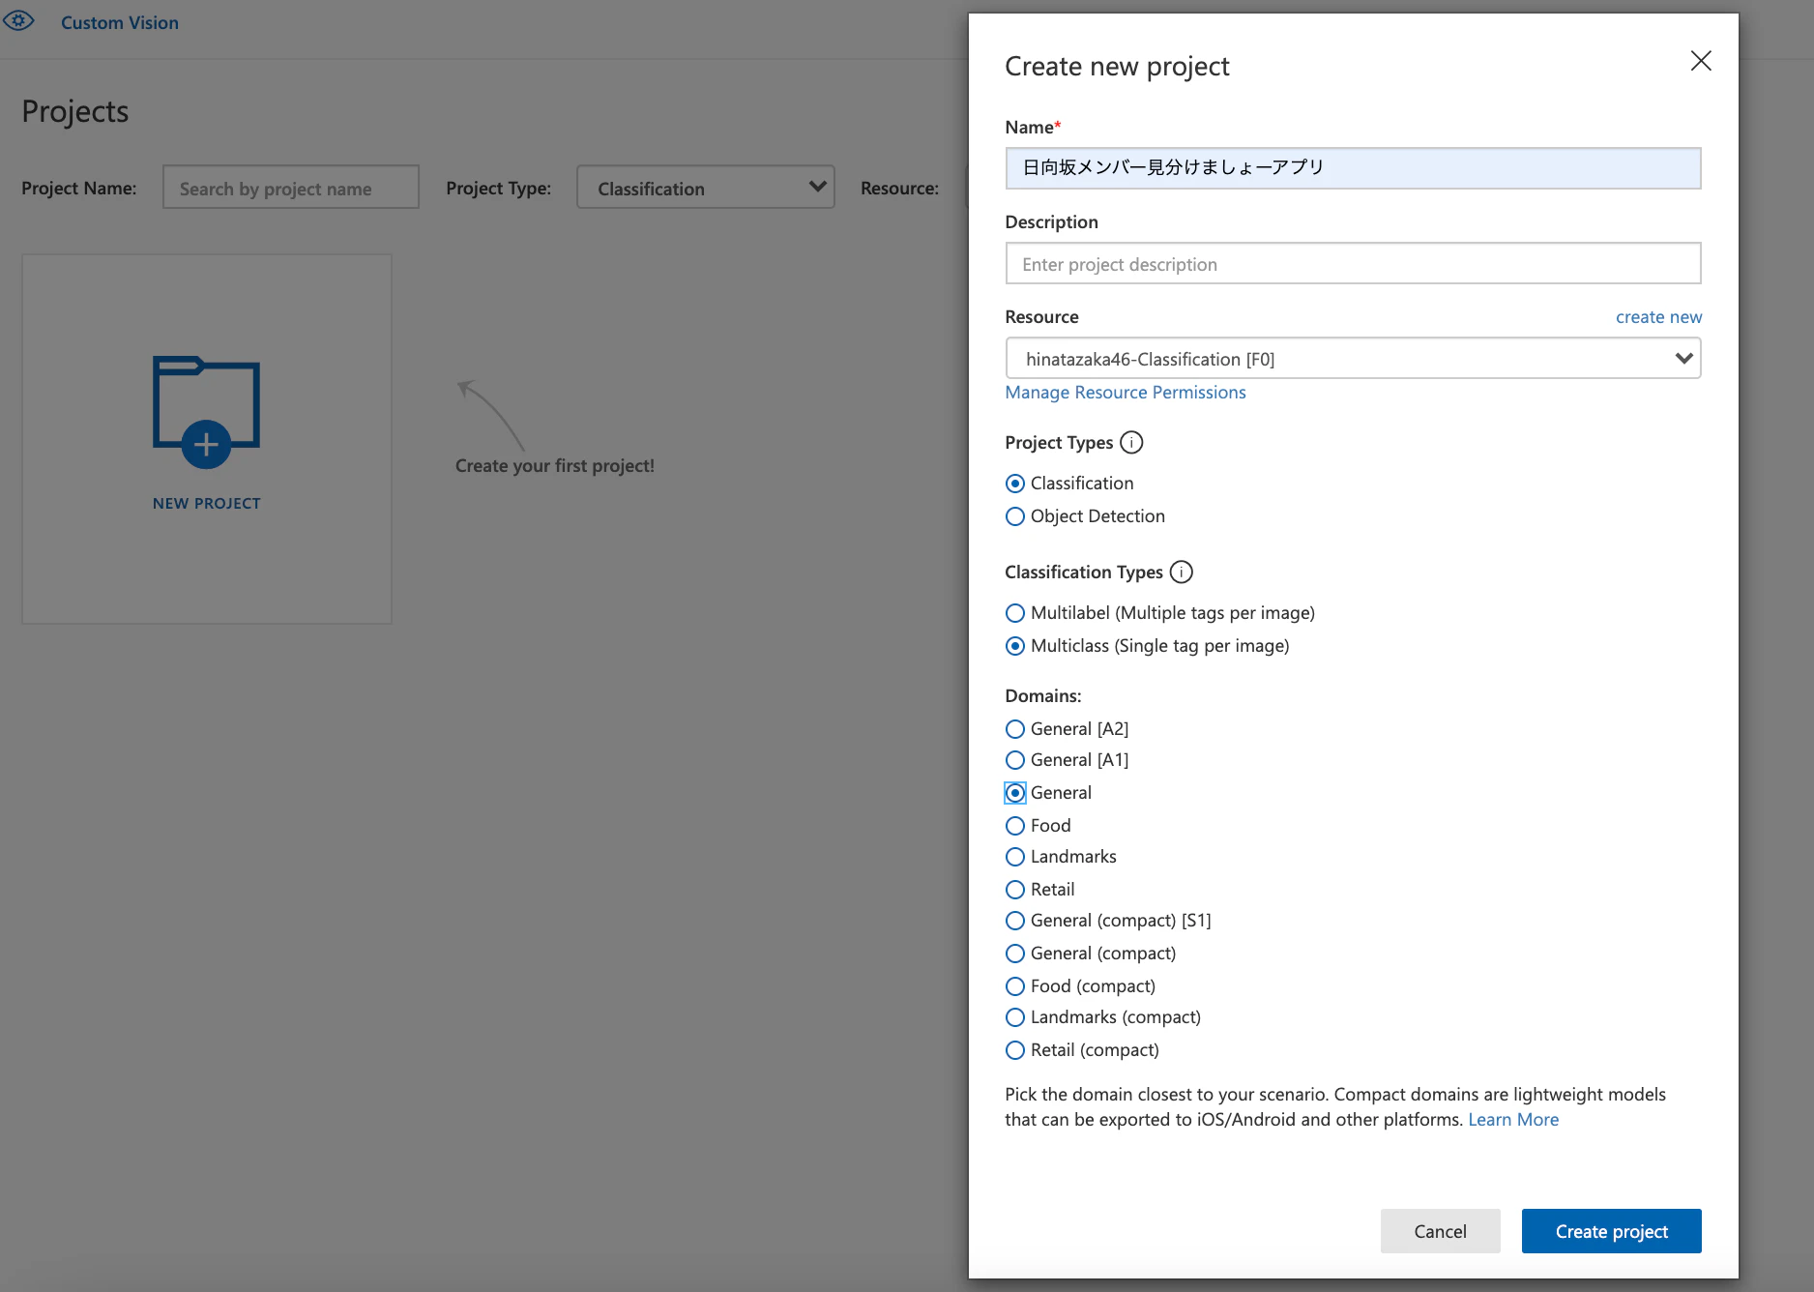The image size is (1814, 1292).
Task: Click the Create project button
Action: [1611, 1231]
